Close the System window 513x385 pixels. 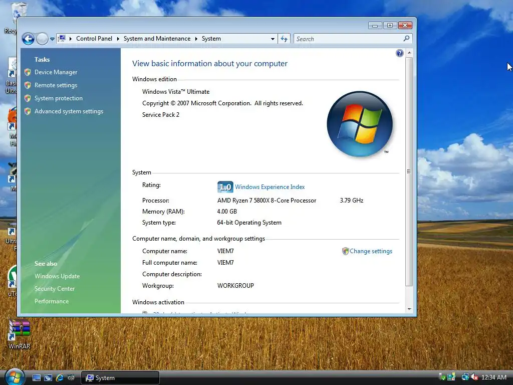tap(405, 26)
